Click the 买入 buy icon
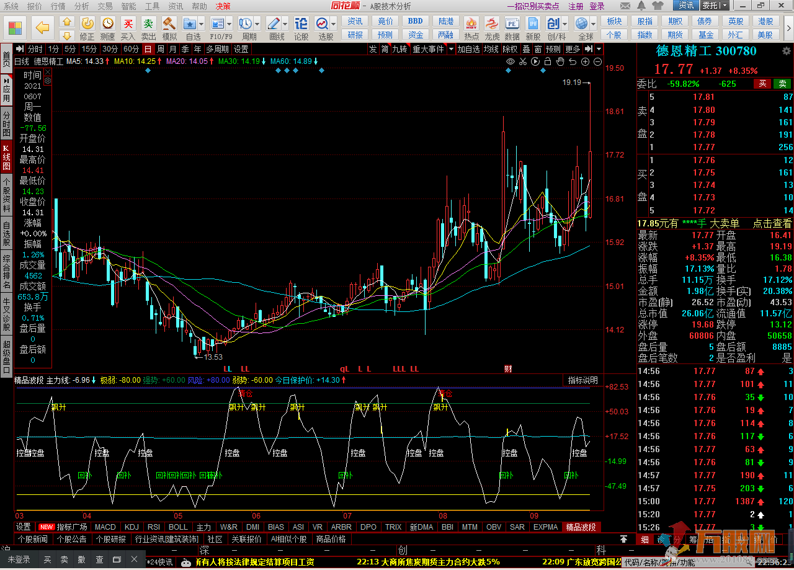 click(x=128, y=24)
